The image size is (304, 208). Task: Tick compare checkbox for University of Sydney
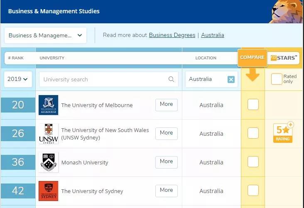253,191
